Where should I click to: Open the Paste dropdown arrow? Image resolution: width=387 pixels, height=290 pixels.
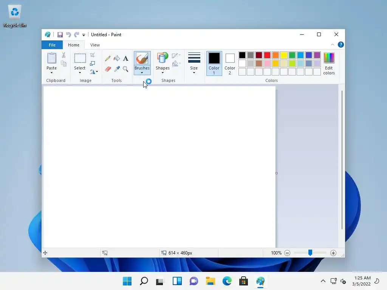(51, 73)
